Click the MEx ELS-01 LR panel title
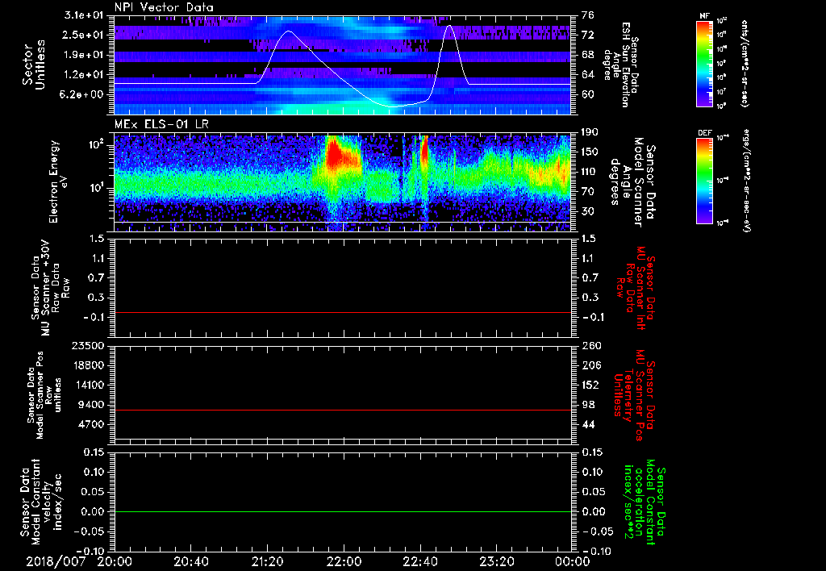Image resolution: width=826 pixels, height=571 pixels. tap(161, 124)
